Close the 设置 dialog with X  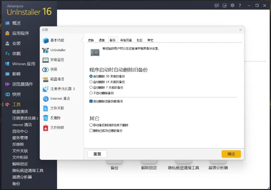240,30
